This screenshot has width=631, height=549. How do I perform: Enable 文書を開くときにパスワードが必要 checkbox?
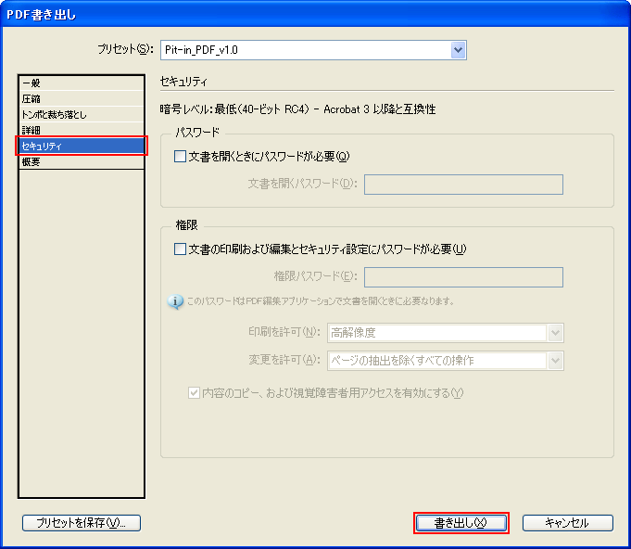(x=181, y=157)
